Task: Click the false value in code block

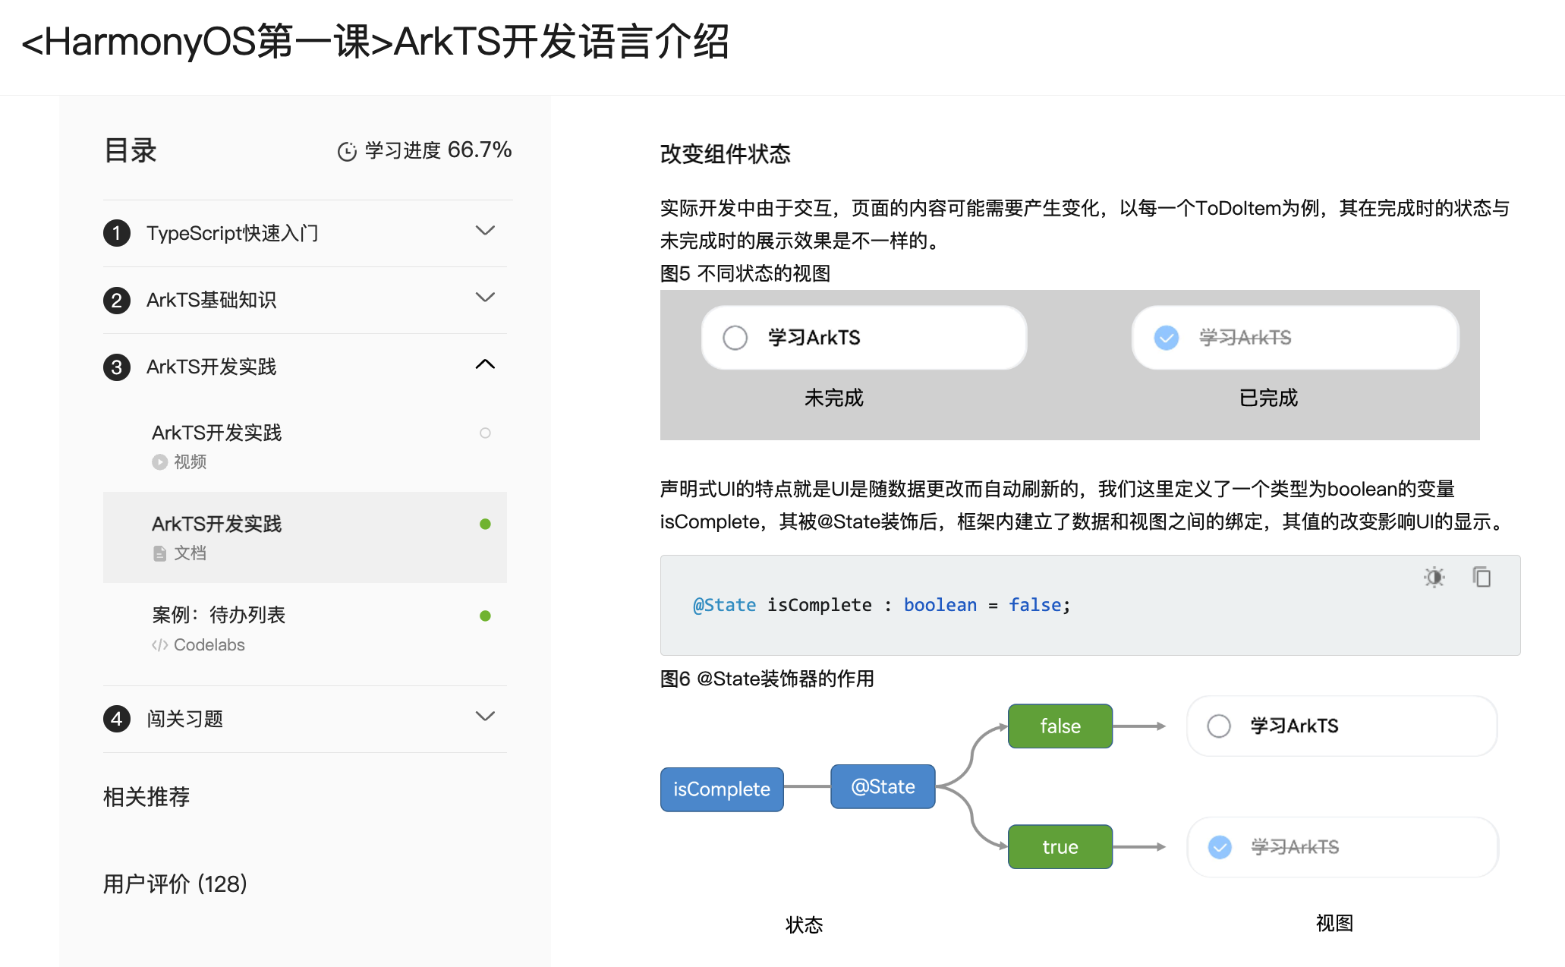Action: [1035, 605]
